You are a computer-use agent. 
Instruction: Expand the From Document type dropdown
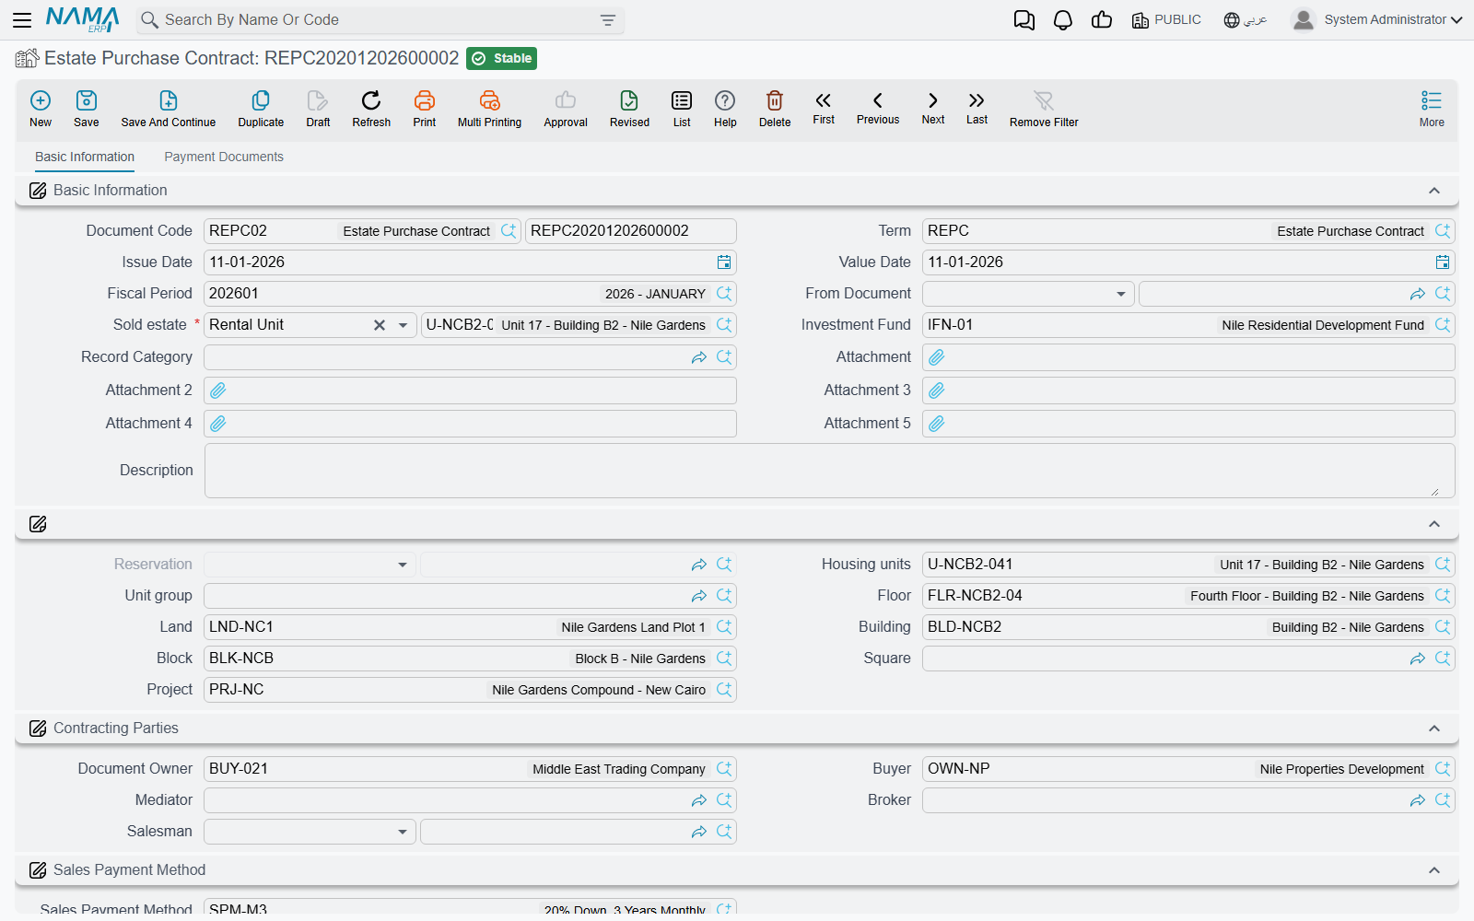tap(1121, 294)
